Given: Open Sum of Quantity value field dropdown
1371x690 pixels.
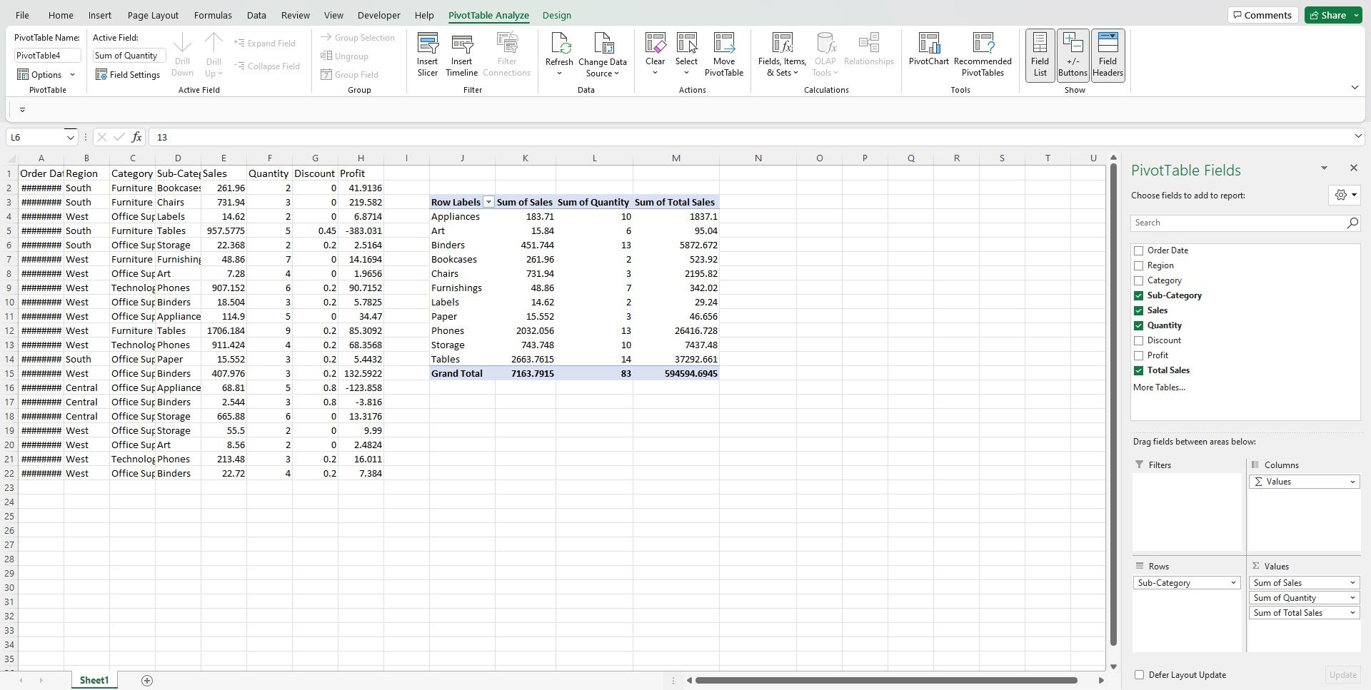Looking at the screenshot, I should coord(1352,598).
